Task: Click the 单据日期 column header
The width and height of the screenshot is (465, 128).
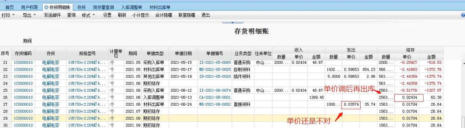Action: click(183, 53)
